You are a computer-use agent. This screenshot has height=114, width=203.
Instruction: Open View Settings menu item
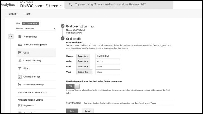coord(36,37)
